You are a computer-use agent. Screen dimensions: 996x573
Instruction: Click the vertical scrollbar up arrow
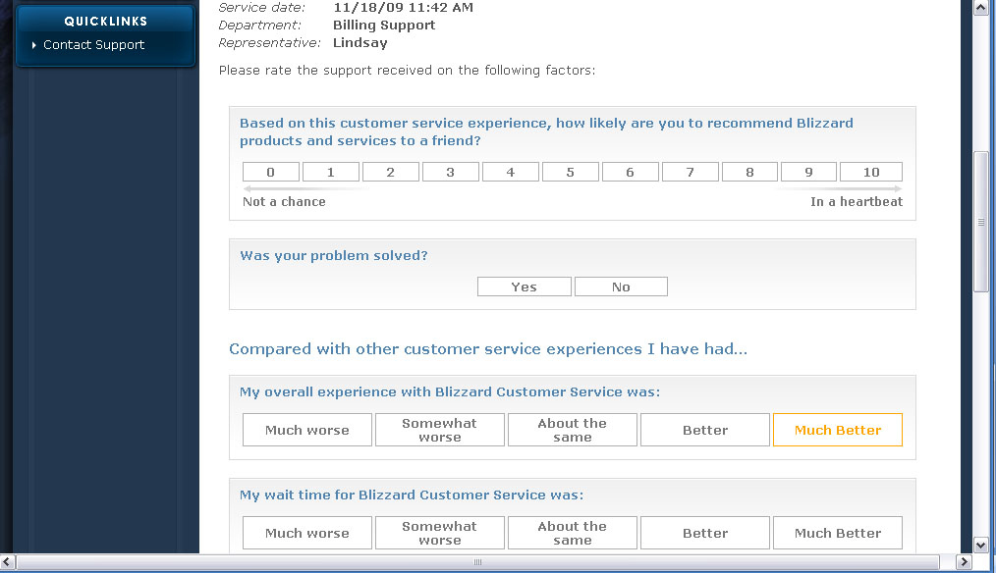(980, 8)
